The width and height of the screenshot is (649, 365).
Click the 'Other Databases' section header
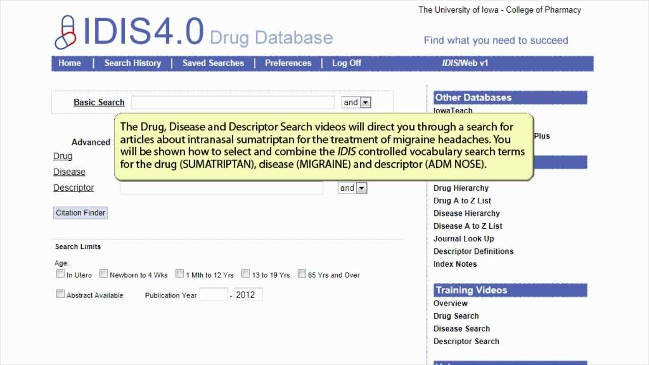(510, 97)
